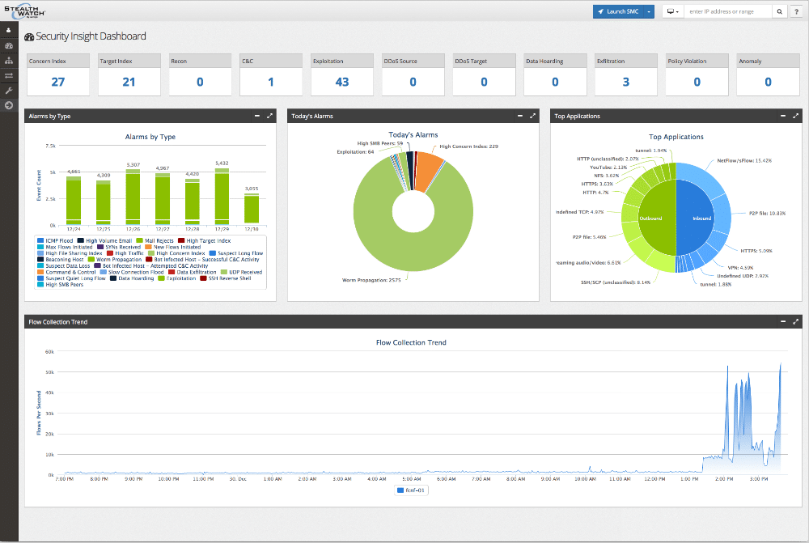Open the DDoS Target tile
The width and height of the screenshot is (809, 543).
[x=484, y=74]
